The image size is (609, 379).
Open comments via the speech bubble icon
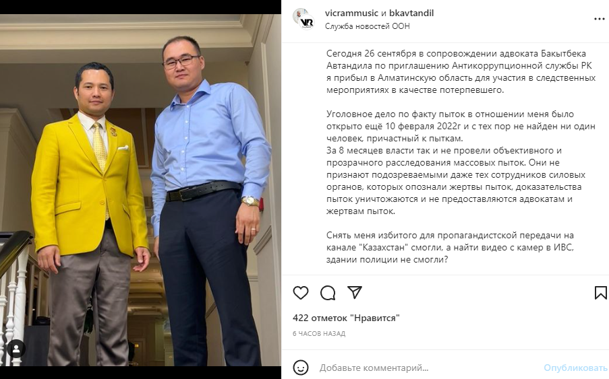click(328, 293)
